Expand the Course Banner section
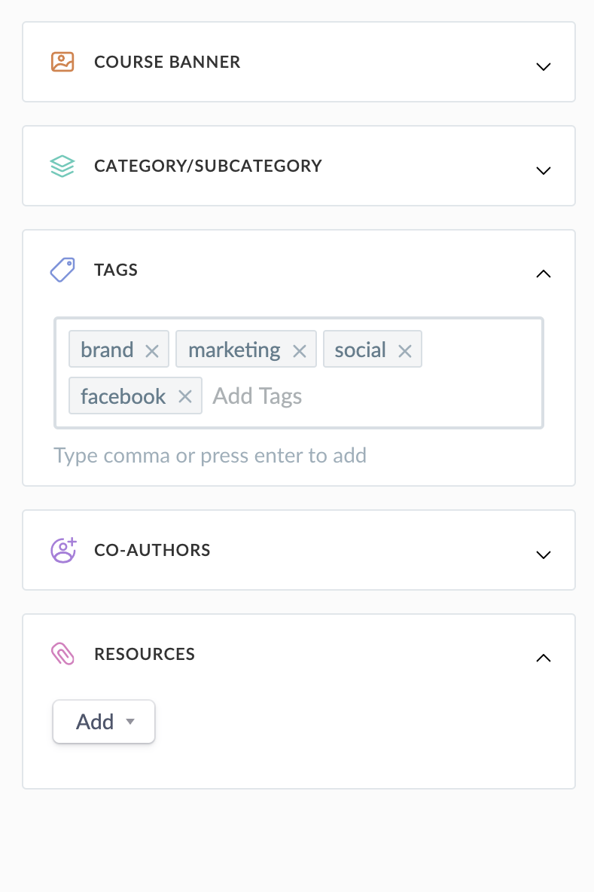This screenshot has height=892, width=594. click(543, 66)
